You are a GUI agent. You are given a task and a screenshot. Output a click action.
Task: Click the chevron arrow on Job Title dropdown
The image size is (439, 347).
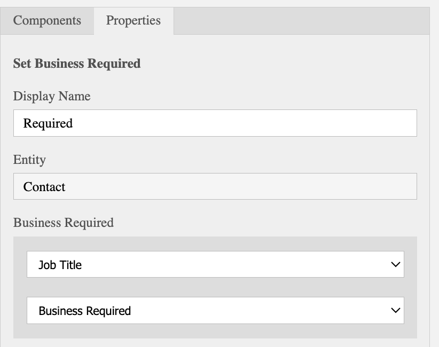tap(395, 264)
